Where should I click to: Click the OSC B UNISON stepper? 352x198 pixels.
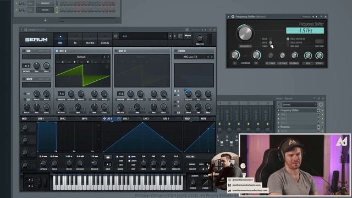[120, 94]
